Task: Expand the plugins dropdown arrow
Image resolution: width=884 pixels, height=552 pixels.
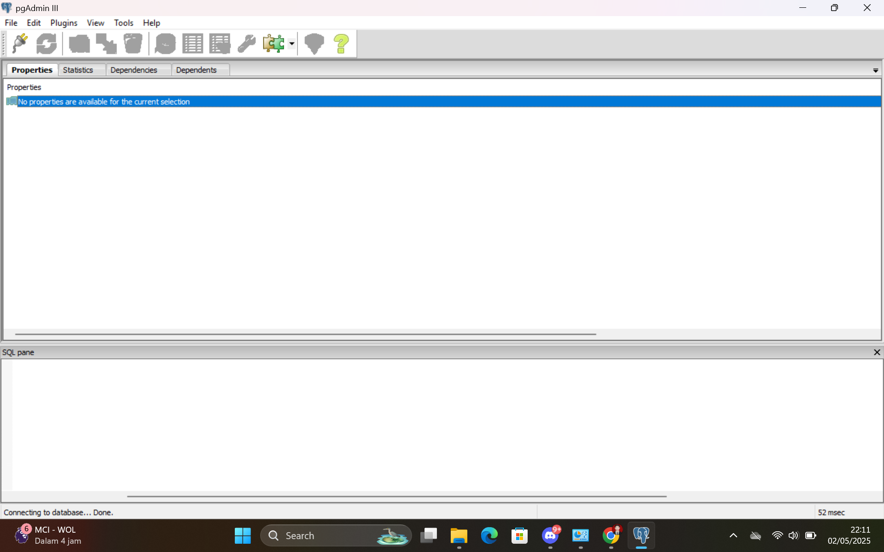Action: pyautogui.click(x=292, y=44)
